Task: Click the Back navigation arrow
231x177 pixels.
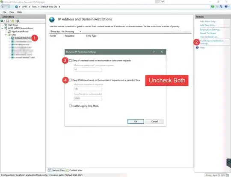Action: pyautogui.click(x=3, y=7)
